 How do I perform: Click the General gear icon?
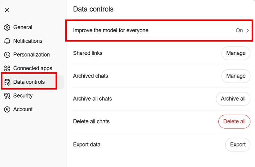(7, 27)
